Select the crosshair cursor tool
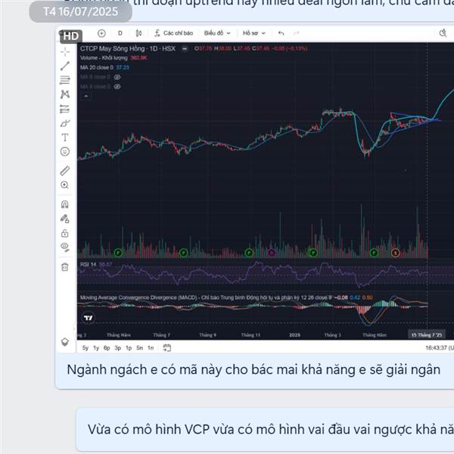Image resolution: width=454 pixels, height=454 pixels. pyautogui.click(x=65, y=51)
